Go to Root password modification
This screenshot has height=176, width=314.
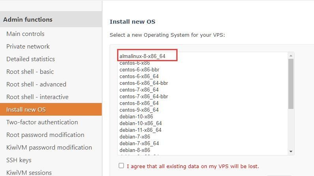coord(45,135)
